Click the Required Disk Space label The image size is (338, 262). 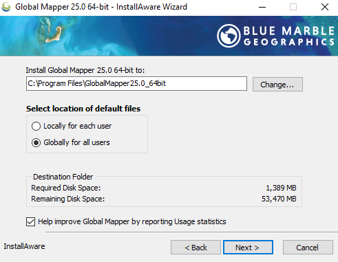pos(66,188)
